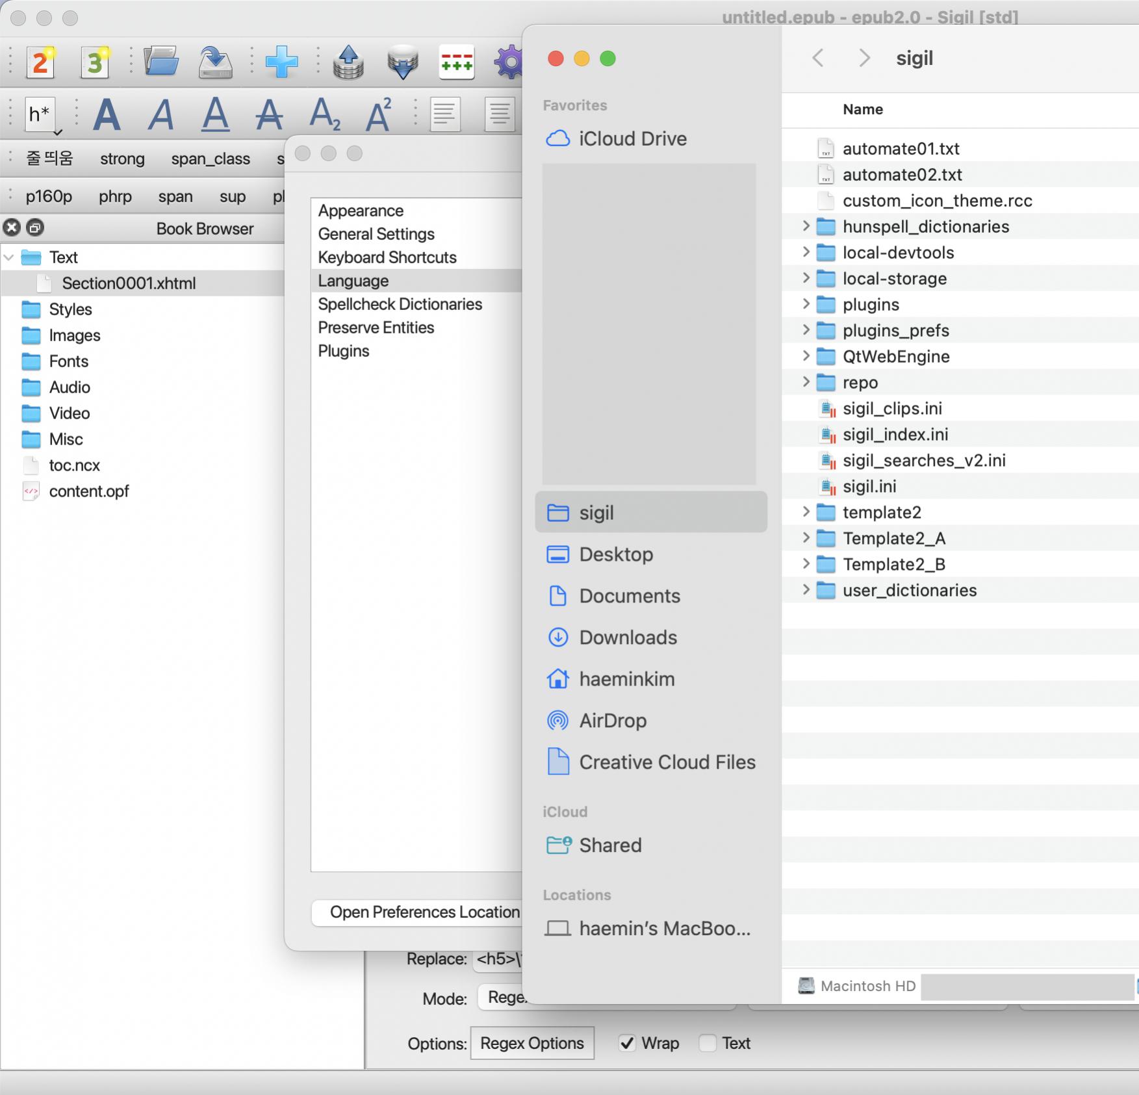The image size is (1139, 1095).
Task: Insert the phrp clip
Action: tap(115, 196)
